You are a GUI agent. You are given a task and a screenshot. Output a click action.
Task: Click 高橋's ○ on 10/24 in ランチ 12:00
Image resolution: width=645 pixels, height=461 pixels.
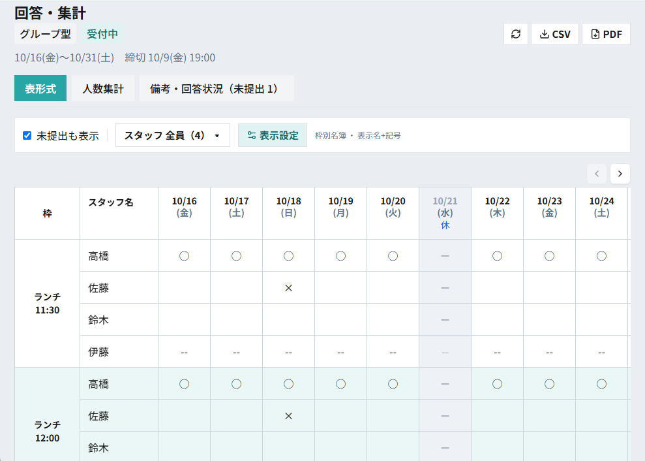pos(601,384)
